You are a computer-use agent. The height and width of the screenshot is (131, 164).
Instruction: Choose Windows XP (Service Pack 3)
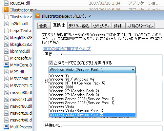tap(92, 95)
